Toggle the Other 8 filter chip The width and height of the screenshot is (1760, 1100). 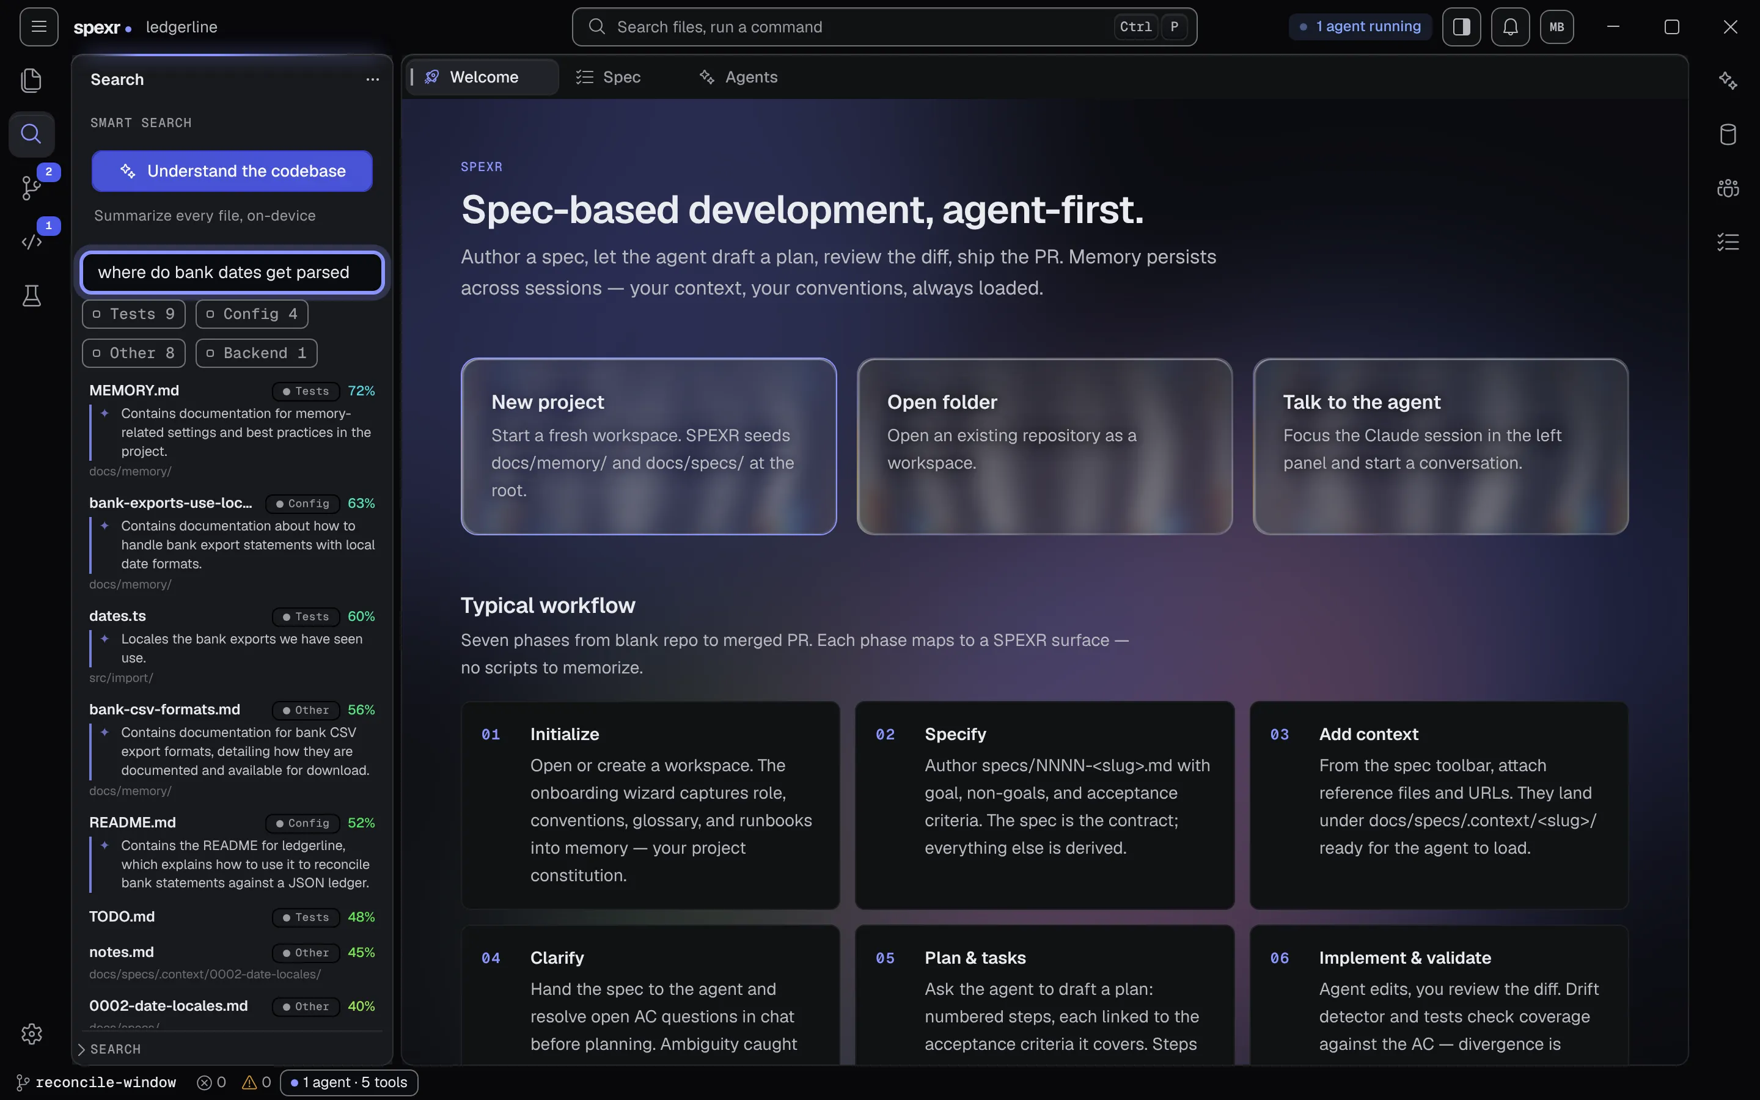[x=134, y=354]
